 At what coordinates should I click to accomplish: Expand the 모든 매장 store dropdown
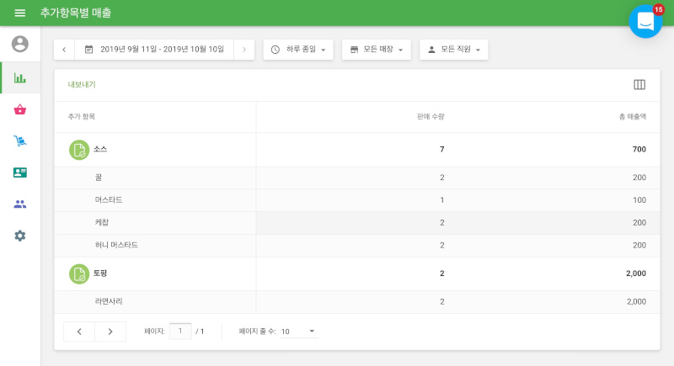376,50
